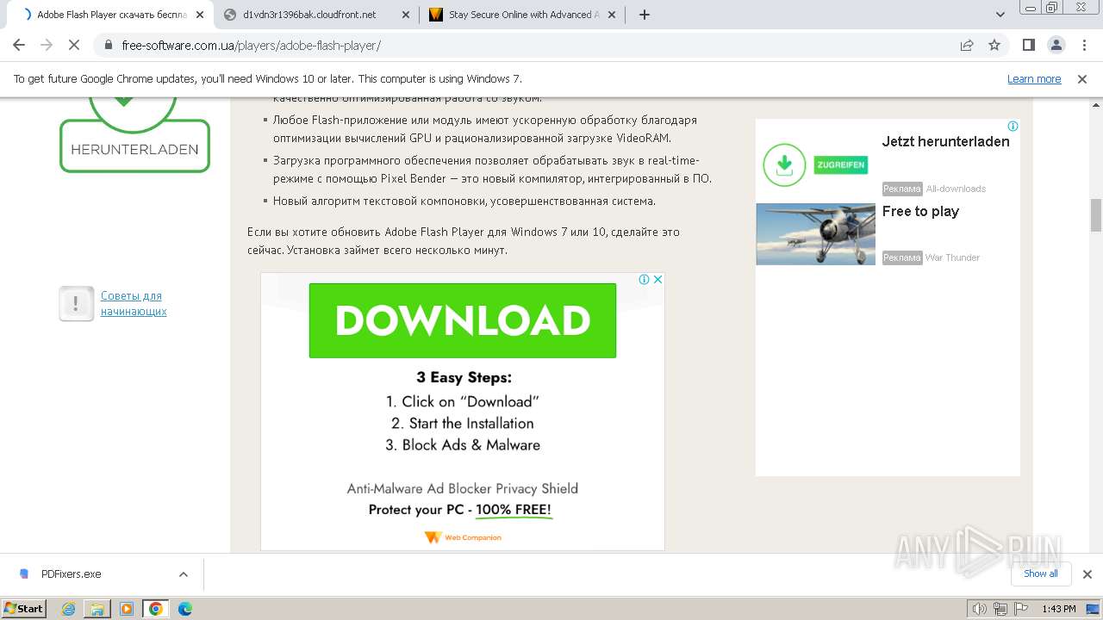Click the network tray icon
Viewport: 1103px width, 620px height.
1000,609
